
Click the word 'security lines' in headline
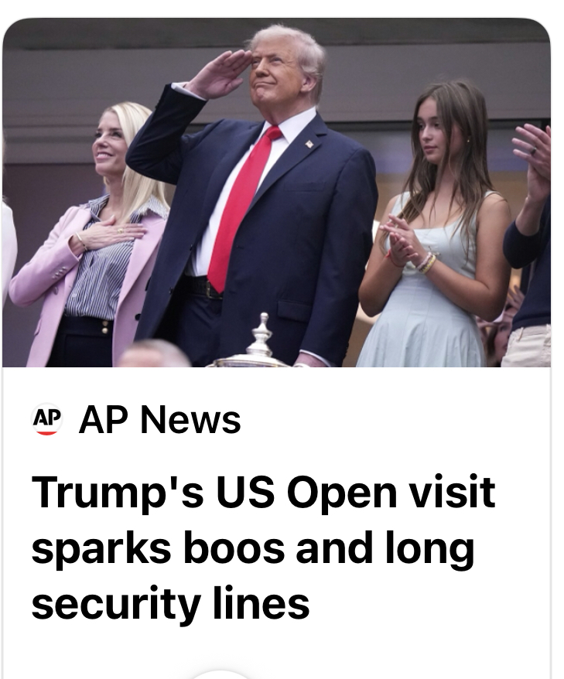pos(171,602)
